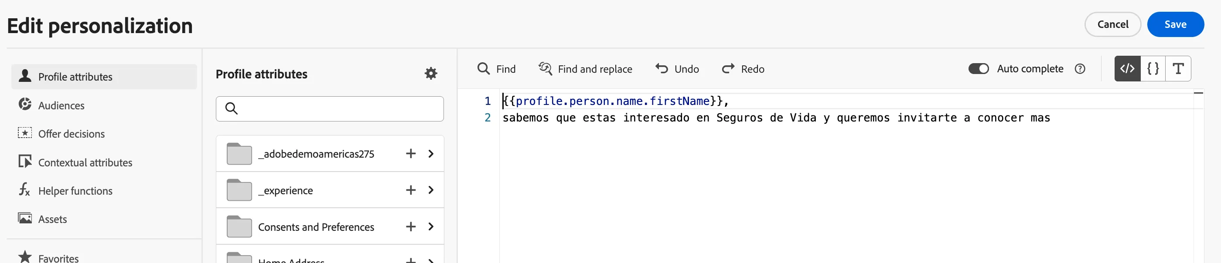
Task: Click the Audiences icon in sidebar
Action: tap(25, 104)
